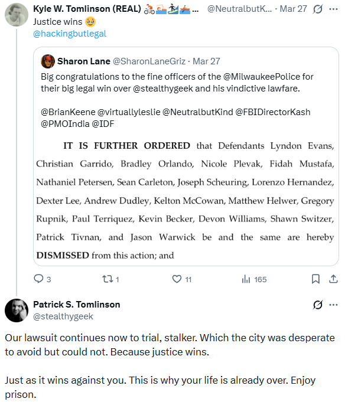
Task: Open court order image in quoted tweet
Action: (x=186, y=201)
